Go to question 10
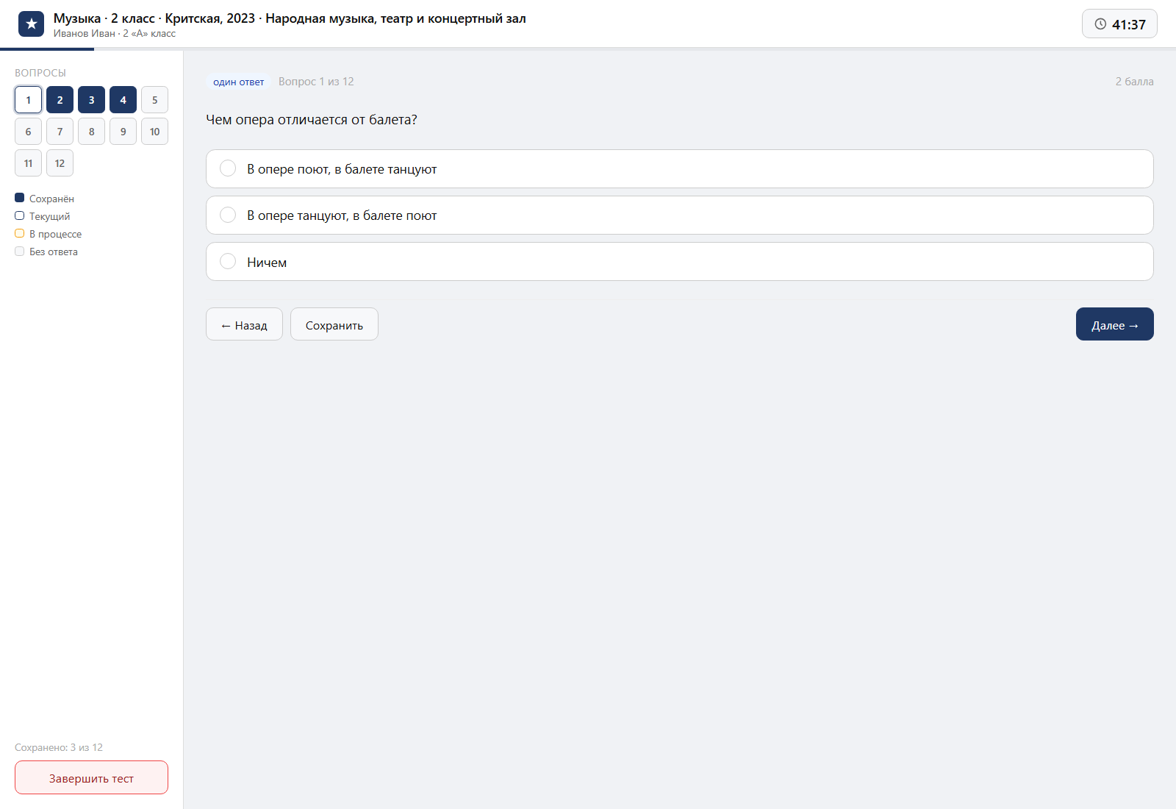This screenshot has height=809, width=1176. [154, 132]
